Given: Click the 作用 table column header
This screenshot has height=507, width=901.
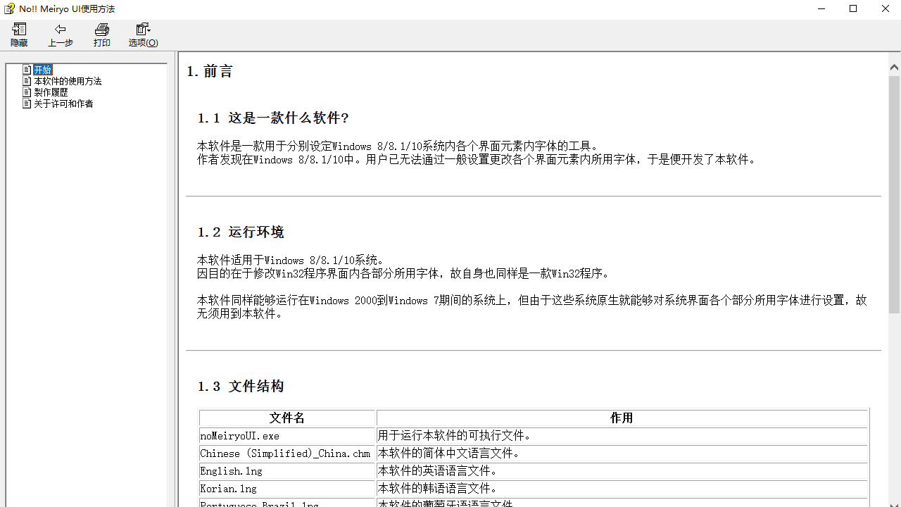Looking at the screenshot, I should (622, 418).
